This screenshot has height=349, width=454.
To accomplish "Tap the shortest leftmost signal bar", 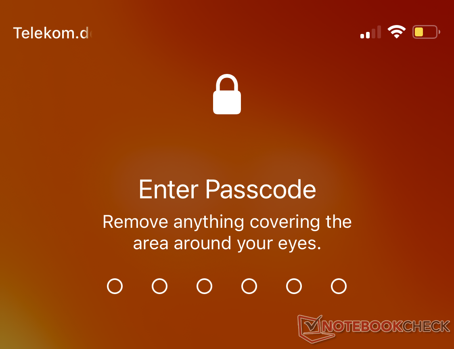I will [362, 36].
